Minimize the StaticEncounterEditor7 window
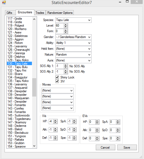144x159 pixels. 120,2
